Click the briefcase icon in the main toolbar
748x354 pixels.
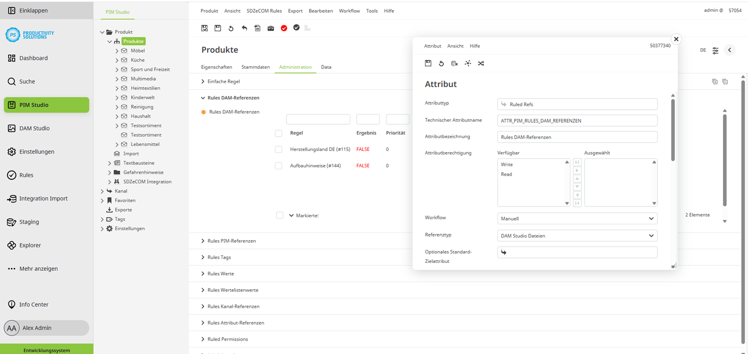[271, 28]
